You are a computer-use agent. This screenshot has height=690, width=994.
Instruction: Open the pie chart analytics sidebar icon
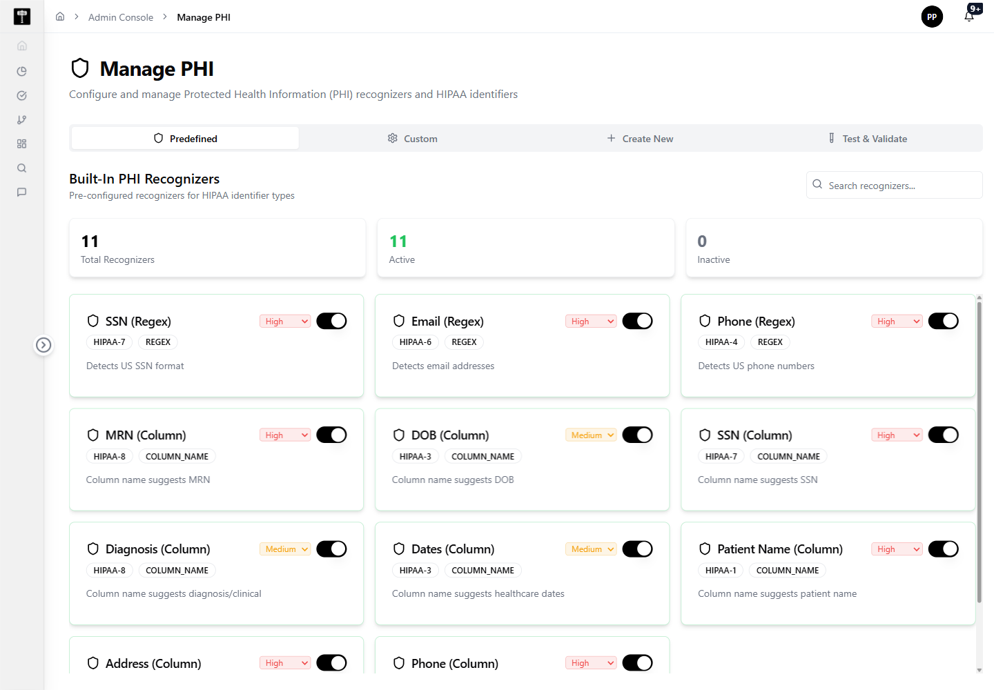point(22,71)
